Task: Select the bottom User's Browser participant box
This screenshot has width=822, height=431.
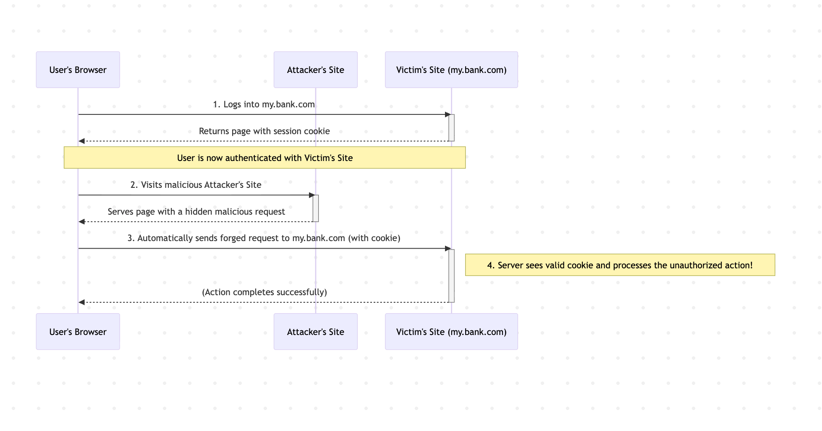Action: pos(78,332)
